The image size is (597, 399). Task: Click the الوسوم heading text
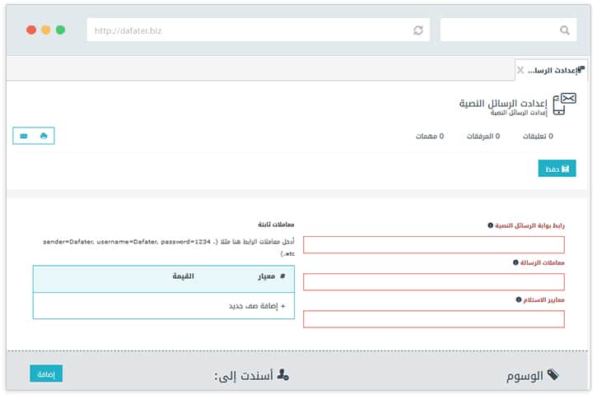[x=525, y=376]
